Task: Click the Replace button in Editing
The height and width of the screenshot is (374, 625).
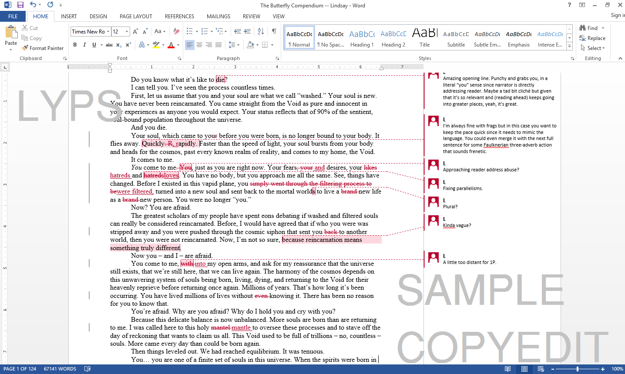Action: pos(592,38)
